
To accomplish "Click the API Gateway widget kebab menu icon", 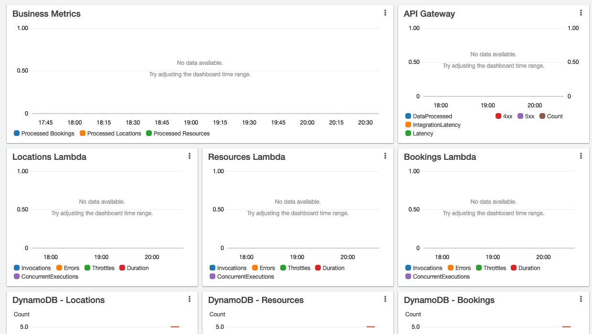I will click(581, 13).
